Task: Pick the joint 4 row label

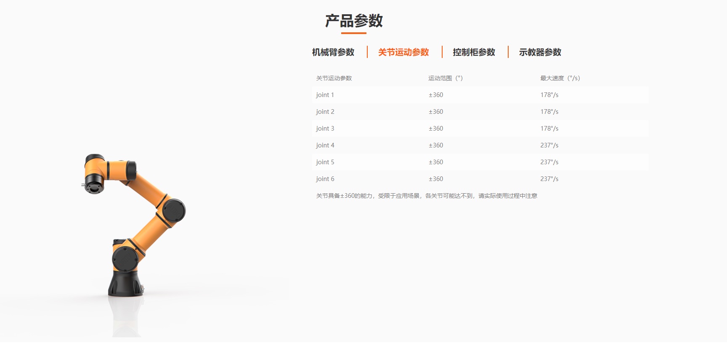Action: [325, 145]
